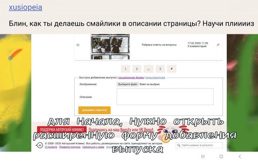Open the xusiopeia profile link
258x161 pixels.
click(x=25, y=7)
